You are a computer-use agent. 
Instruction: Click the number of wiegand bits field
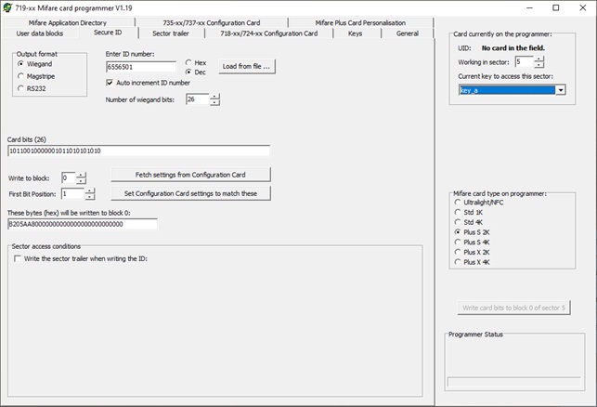click(x=198, y=99)
